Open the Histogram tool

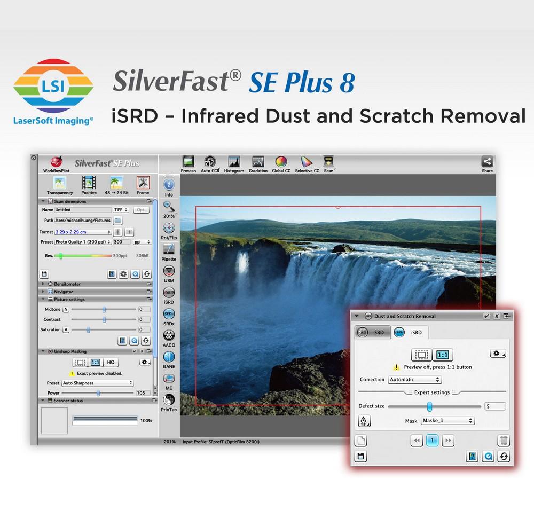point(234,162)
